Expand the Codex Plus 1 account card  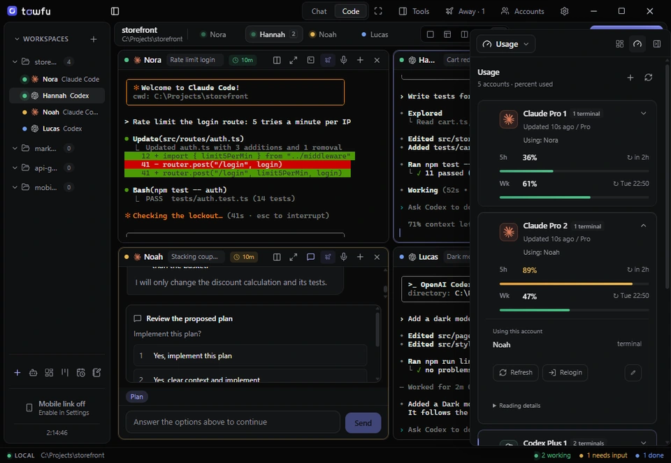643,443
